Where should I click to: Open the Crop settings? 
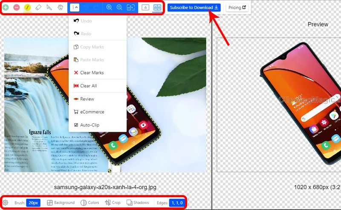113,203
